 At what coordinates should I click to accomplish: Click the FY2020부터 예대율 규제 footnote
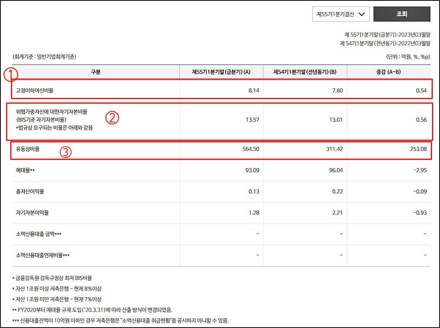pos(92,310)
